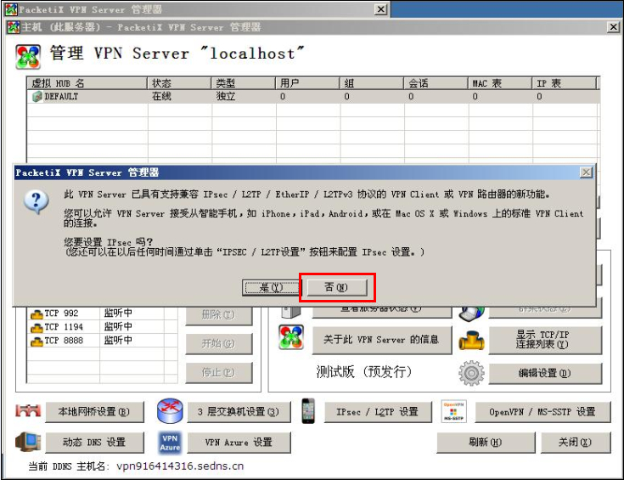Image resolution: width=624 pixels, height=480 pixels.
Task: Open 显示 TCP/IP 连接列表
Action: 545,340
